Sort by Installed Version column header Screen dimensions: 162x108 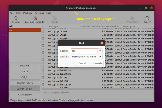click(90, 26)
